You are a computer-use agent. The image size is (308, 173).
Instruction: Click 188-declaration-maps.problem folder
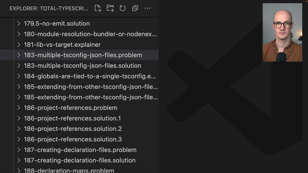click(x=69, y=170)
